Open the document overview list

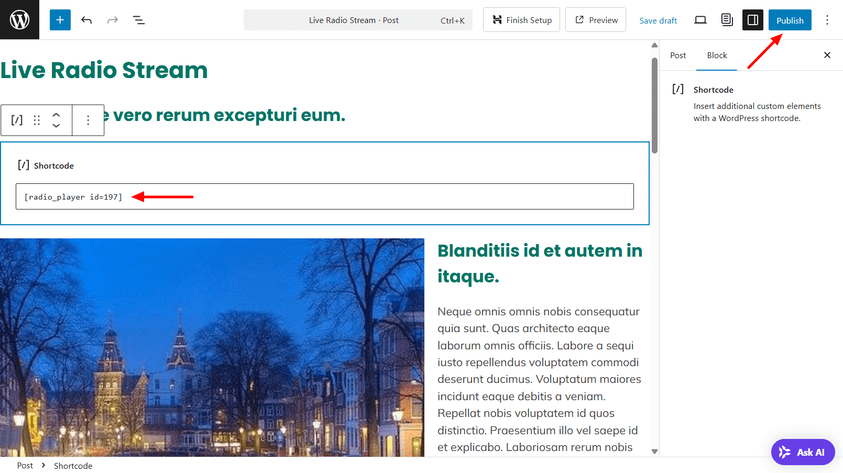tap(139, 20)
